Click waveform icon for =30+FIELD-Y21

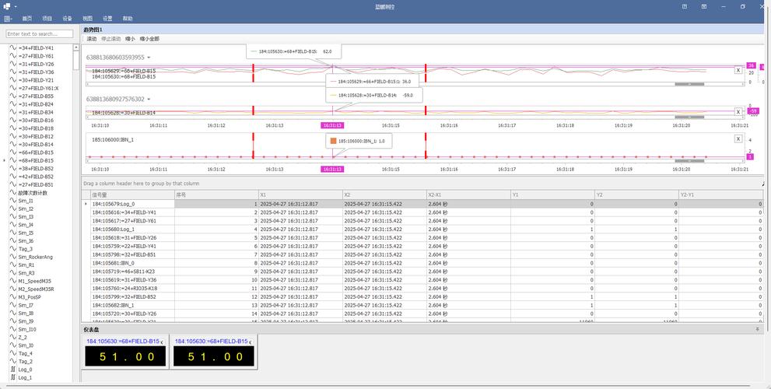point(13,80)
